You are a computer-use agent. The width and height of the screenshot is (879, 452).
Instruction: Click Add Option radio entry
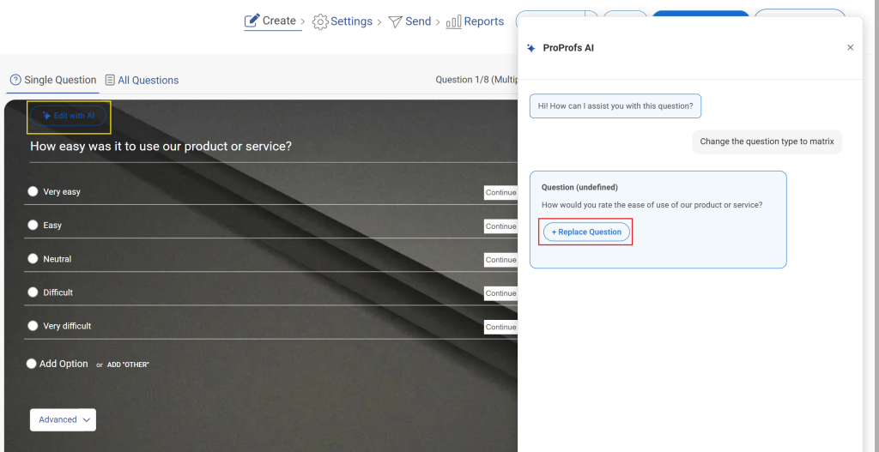58,364
